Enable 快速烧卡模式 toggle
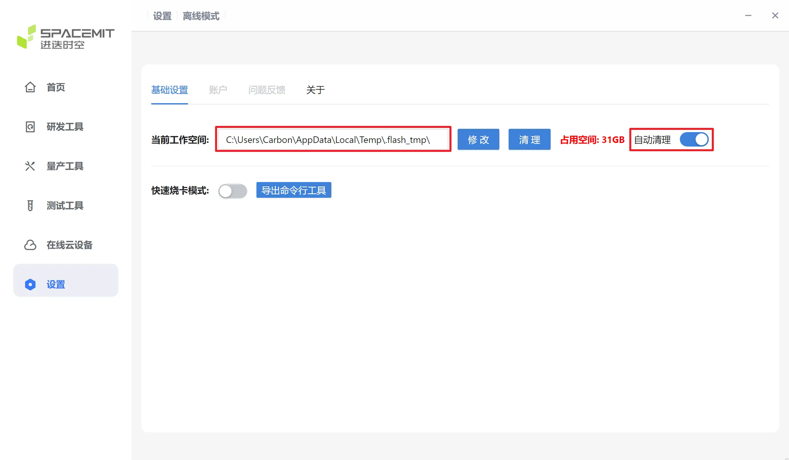The height and width of the screenshot is (460, 789). coord(233,191)
